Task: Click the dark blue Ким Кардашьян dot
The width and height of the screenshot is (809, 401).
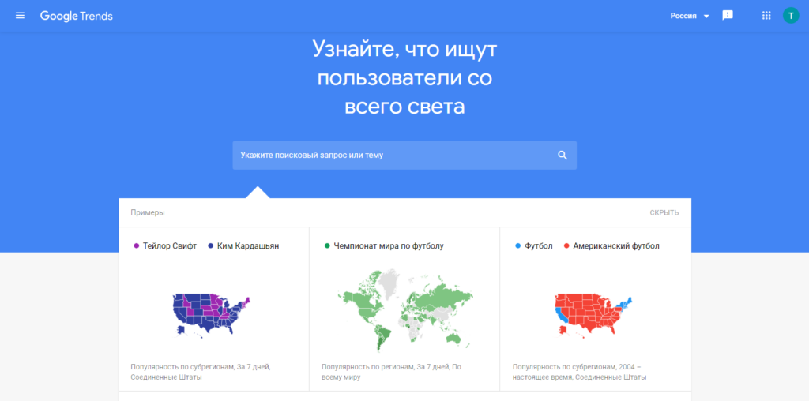Action: [x=211, y=246]
